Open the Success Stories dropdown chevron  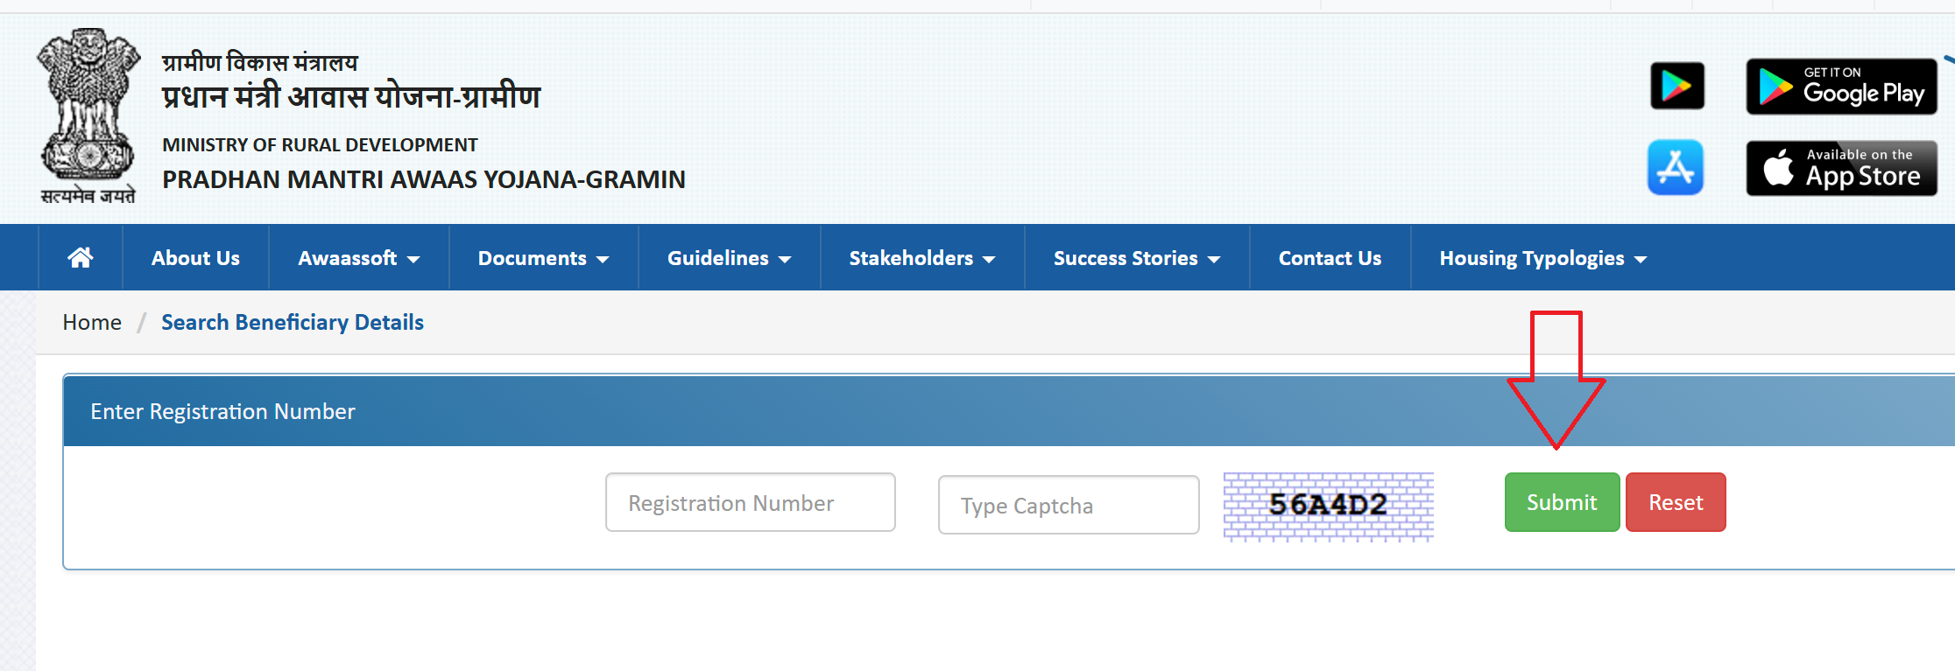click(x=1214, y=259)
